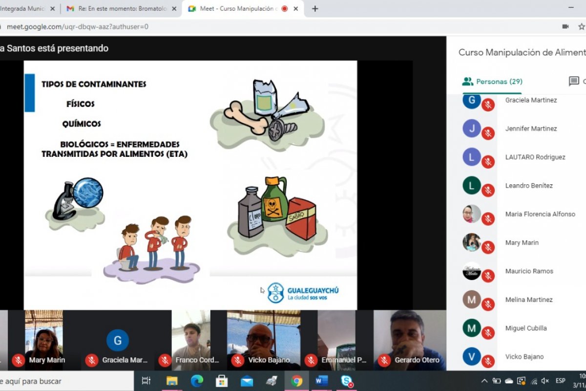Click Miguel Cubilla's muted microphone icon
This screenshot has height=391, width=586.
click(x=488, y=333)
